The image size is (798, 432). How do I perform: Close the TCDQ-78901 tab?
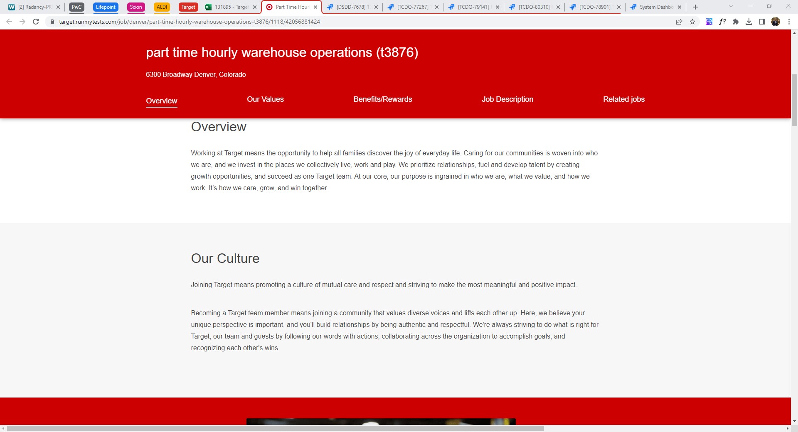619,7
